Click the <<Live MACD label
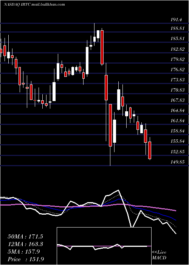189x265 pixels. click(159, 255)
